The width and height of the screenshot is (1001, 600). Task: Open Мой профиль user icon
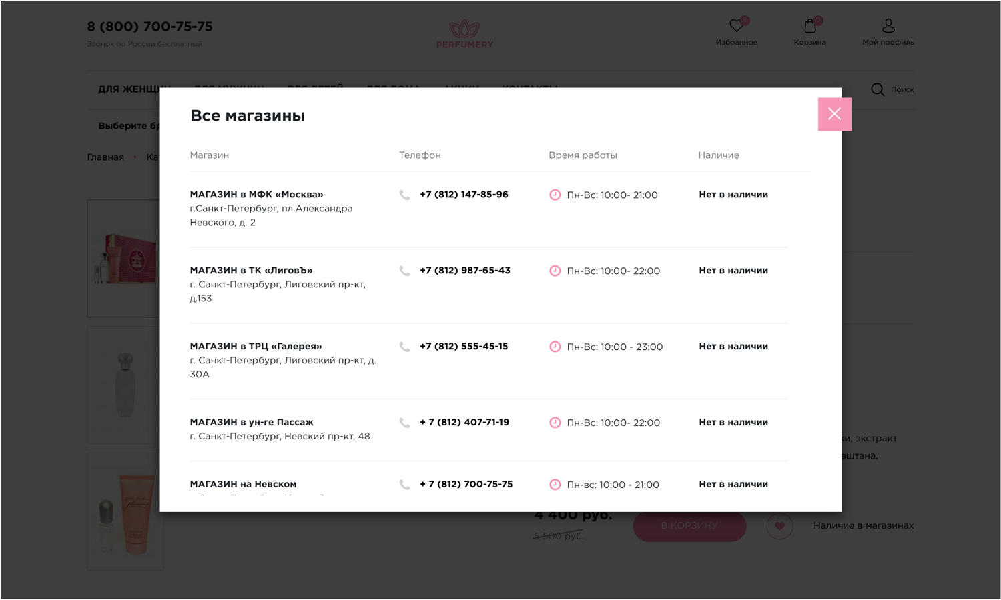click(x=888, y=26)
